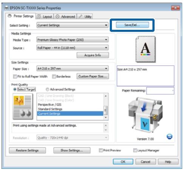This screenshot has width=183, height=170.
Task: Open the Paper Size dropdown
Action: coord(72,69)
